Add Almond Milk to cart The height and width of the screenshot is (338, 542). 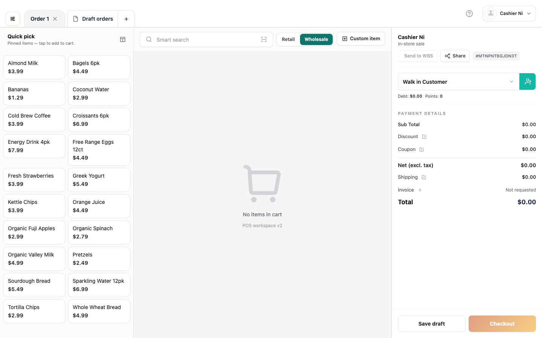(34, 67)
